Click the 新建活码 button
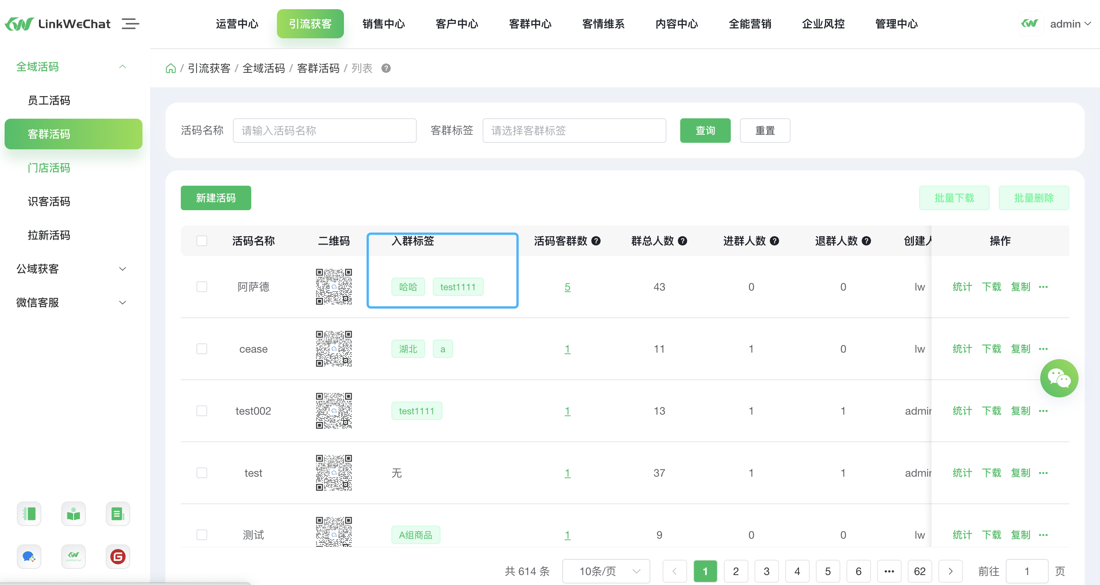The width and height of the screenshot is (1100, 585). pyautogui.click(x=216, y=198)
